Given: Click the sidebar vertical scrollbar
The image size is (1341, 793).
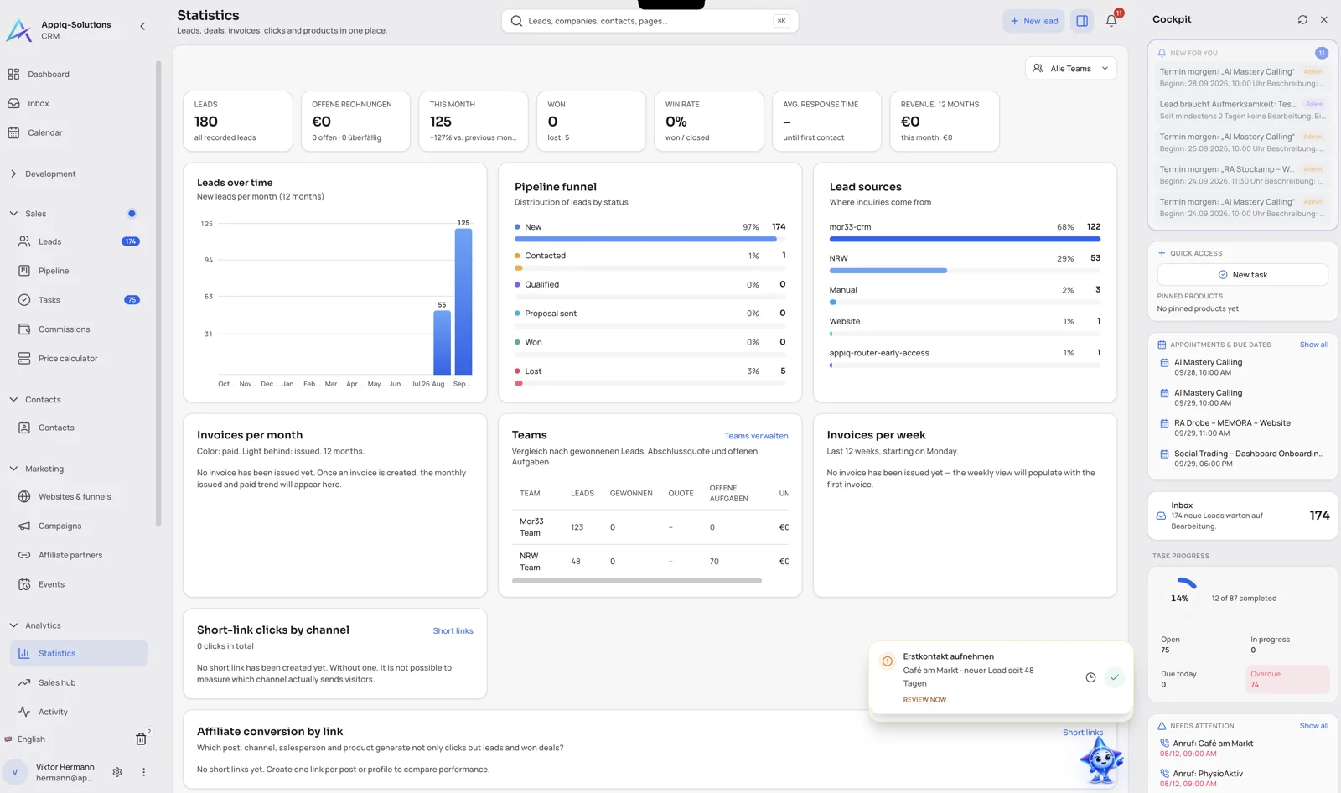Looking at the screenshot, I should coord(158,293).
